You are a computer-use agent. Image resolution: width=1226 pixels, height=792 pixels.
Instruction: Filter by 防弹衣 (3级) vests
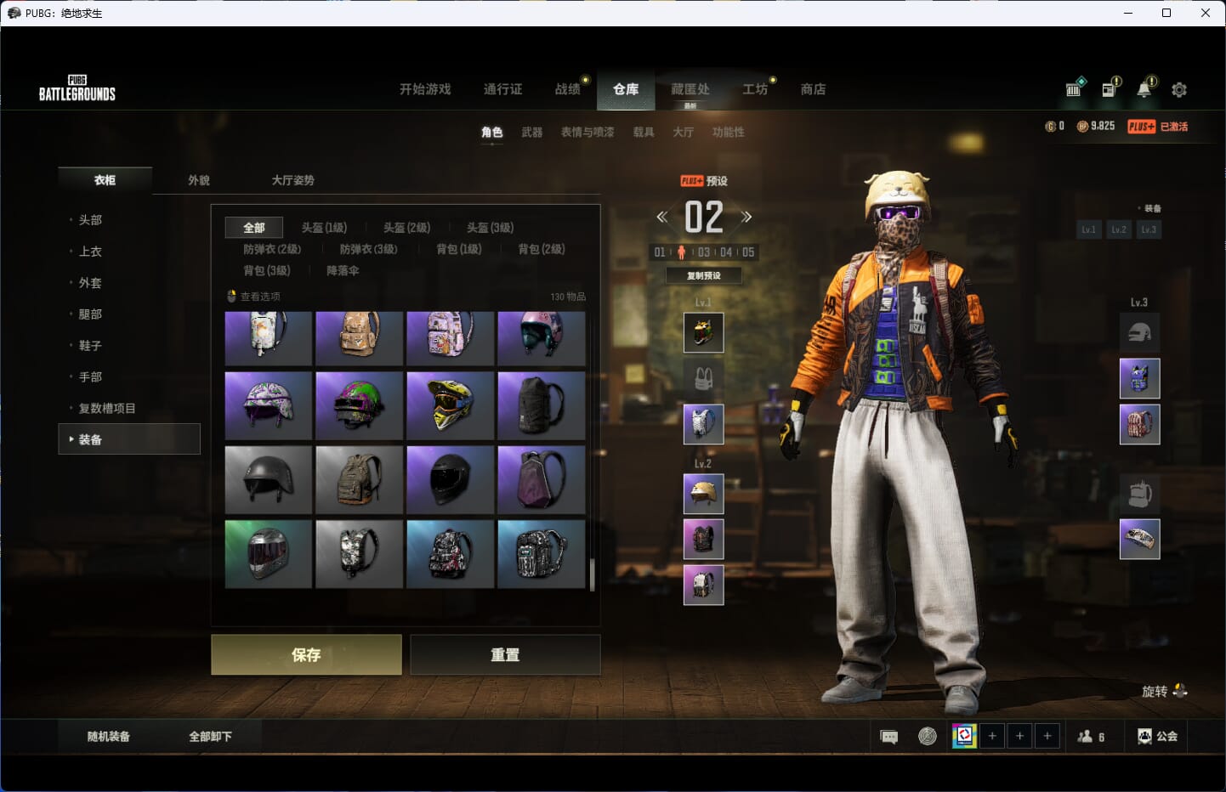tap(368, 249)
